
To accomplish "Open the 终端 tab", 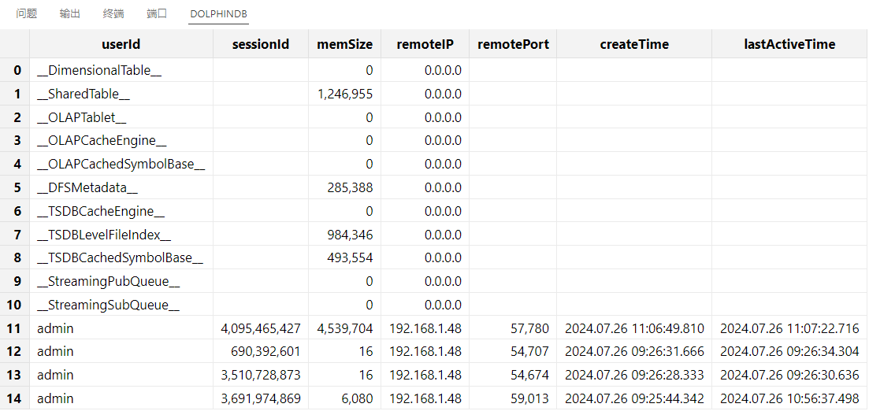I will click(x=113, y=13).
